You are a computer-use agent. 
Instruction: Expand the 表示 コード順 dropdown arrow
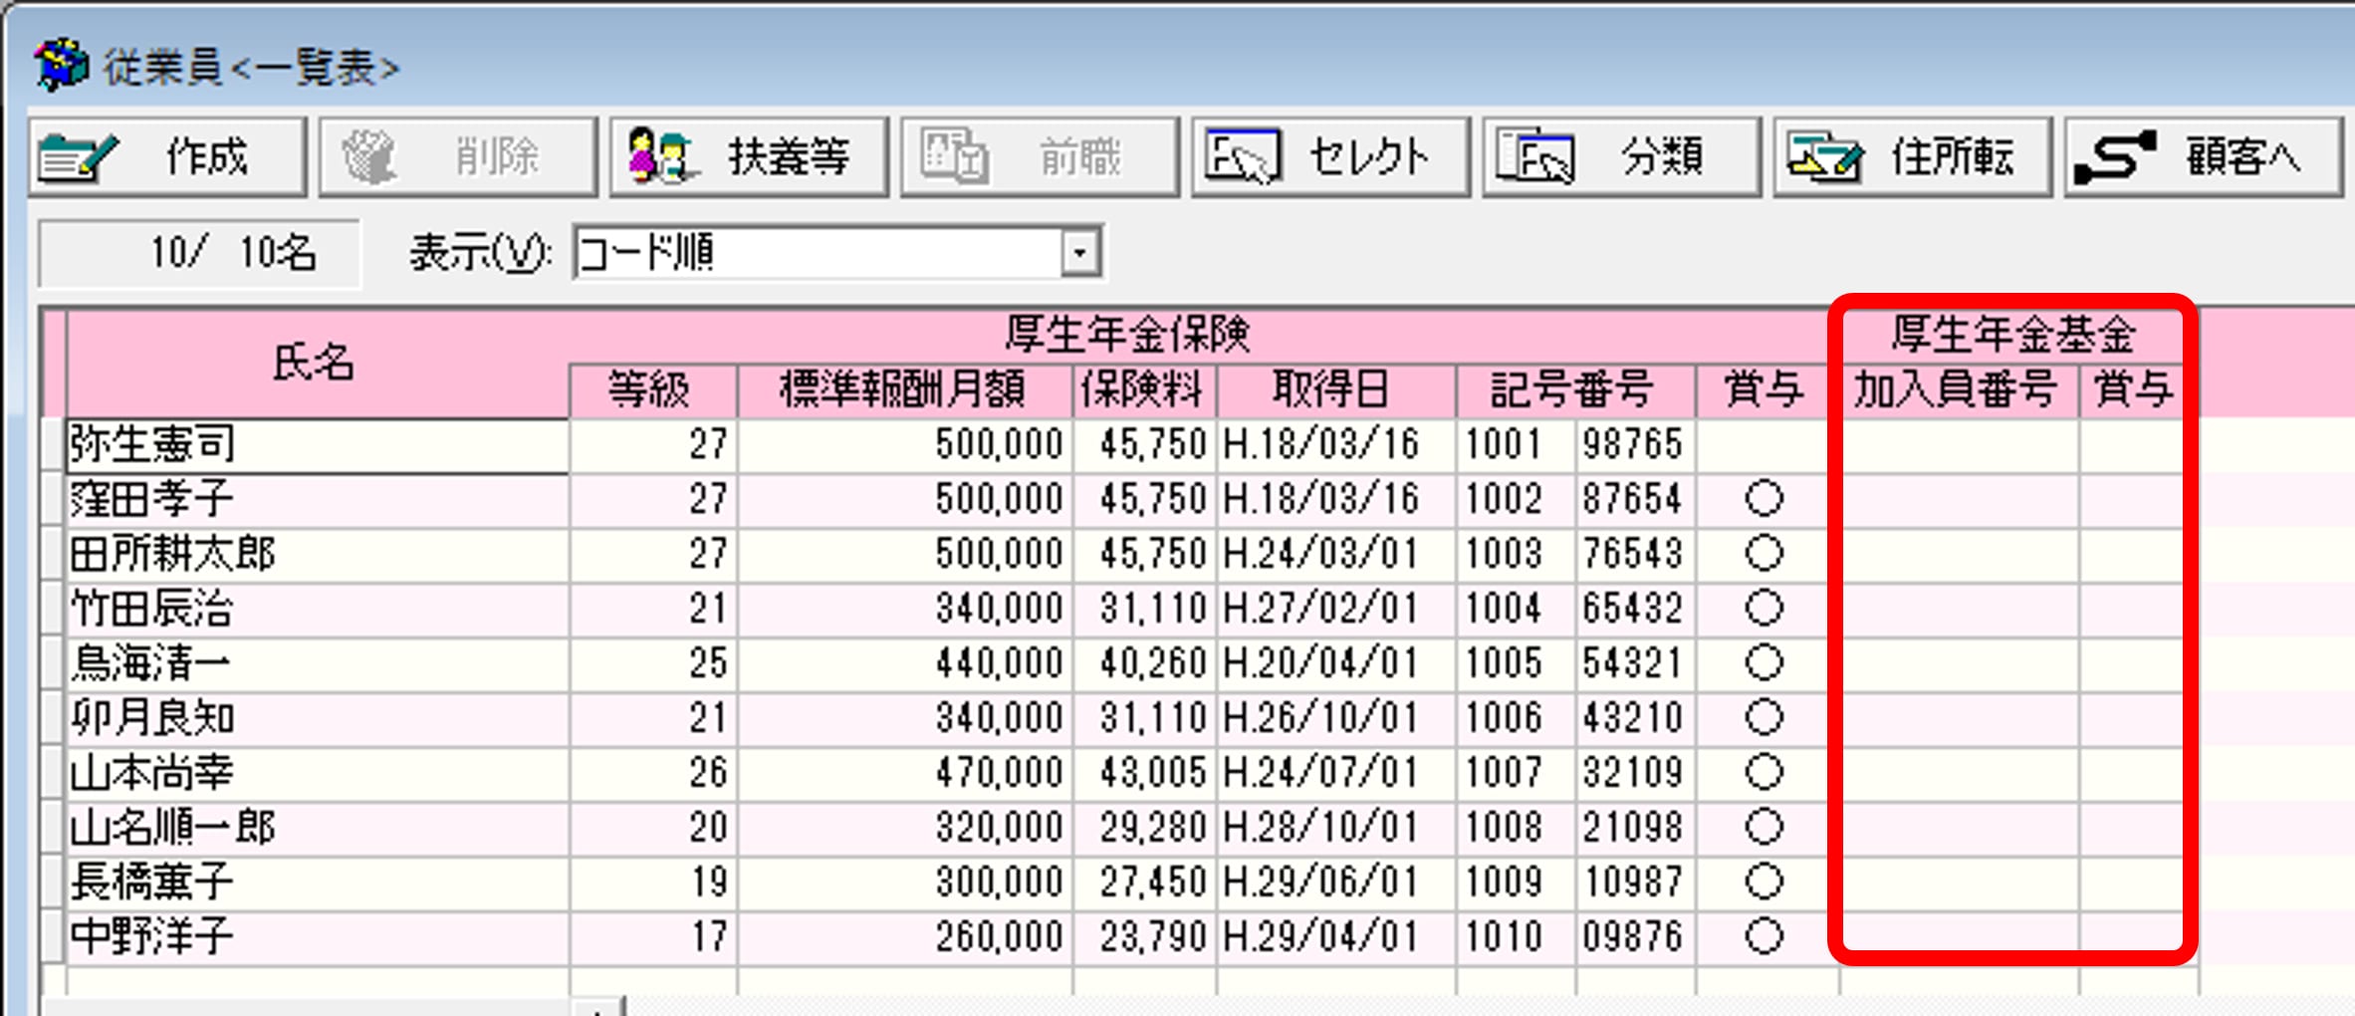1079,253
